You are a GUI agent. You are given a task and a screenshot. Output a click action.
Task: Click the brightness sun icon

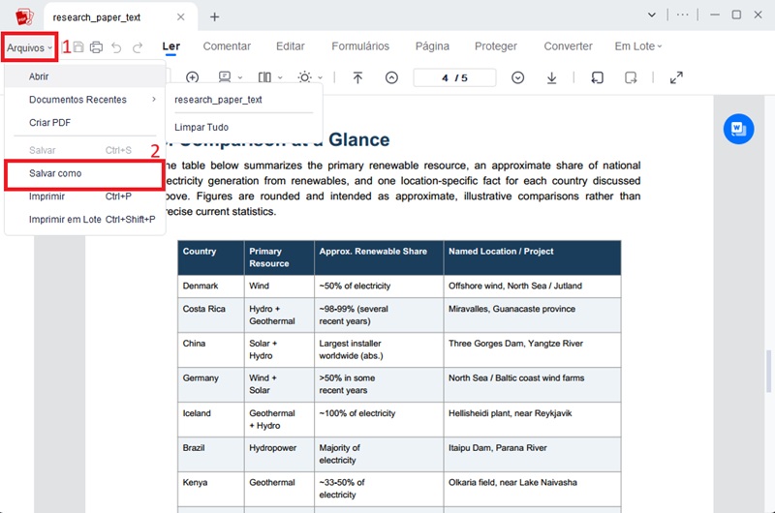304,77
